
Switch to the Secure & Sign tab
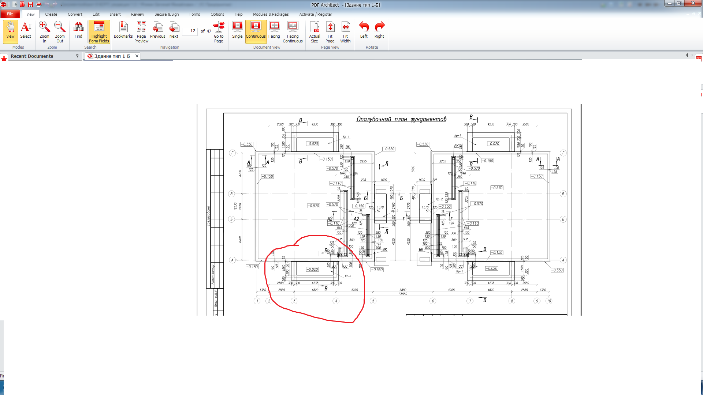[x=166, y=14]
